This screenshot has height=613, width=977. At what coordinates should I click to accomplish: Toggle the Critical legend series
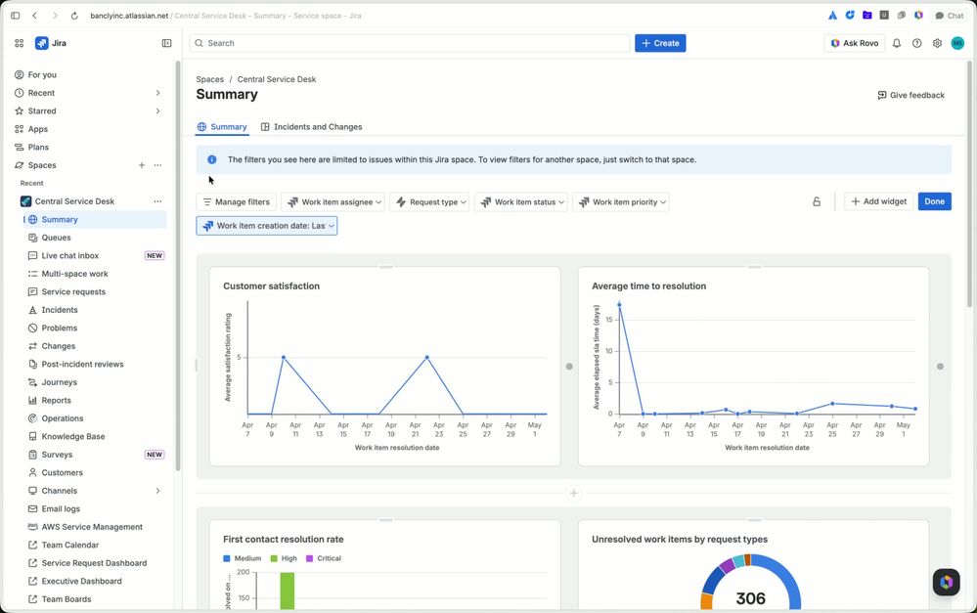pos(324,558)
